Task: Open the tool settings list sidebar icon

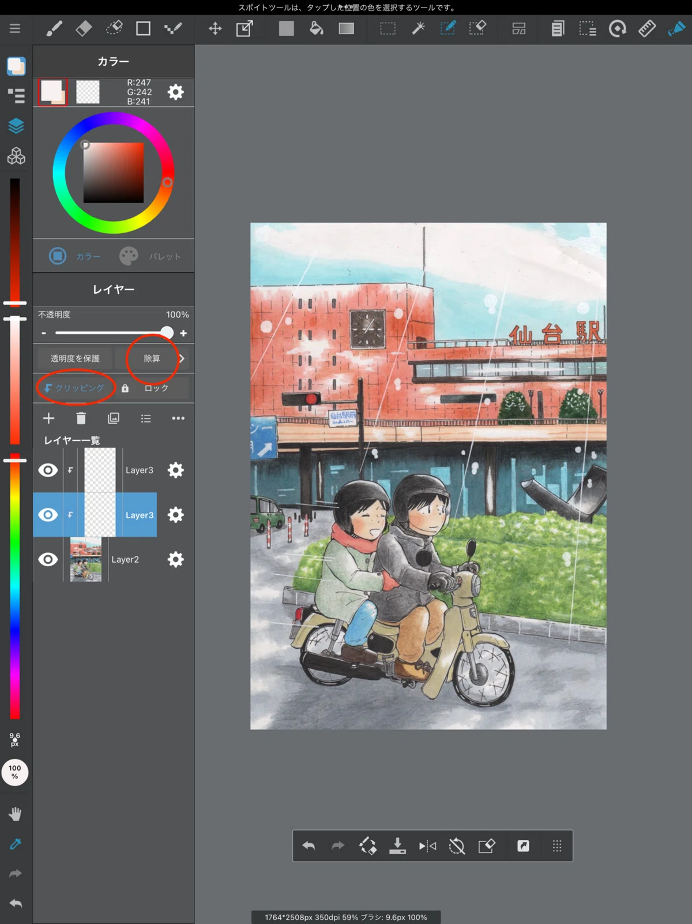Action: click(16, 96)
